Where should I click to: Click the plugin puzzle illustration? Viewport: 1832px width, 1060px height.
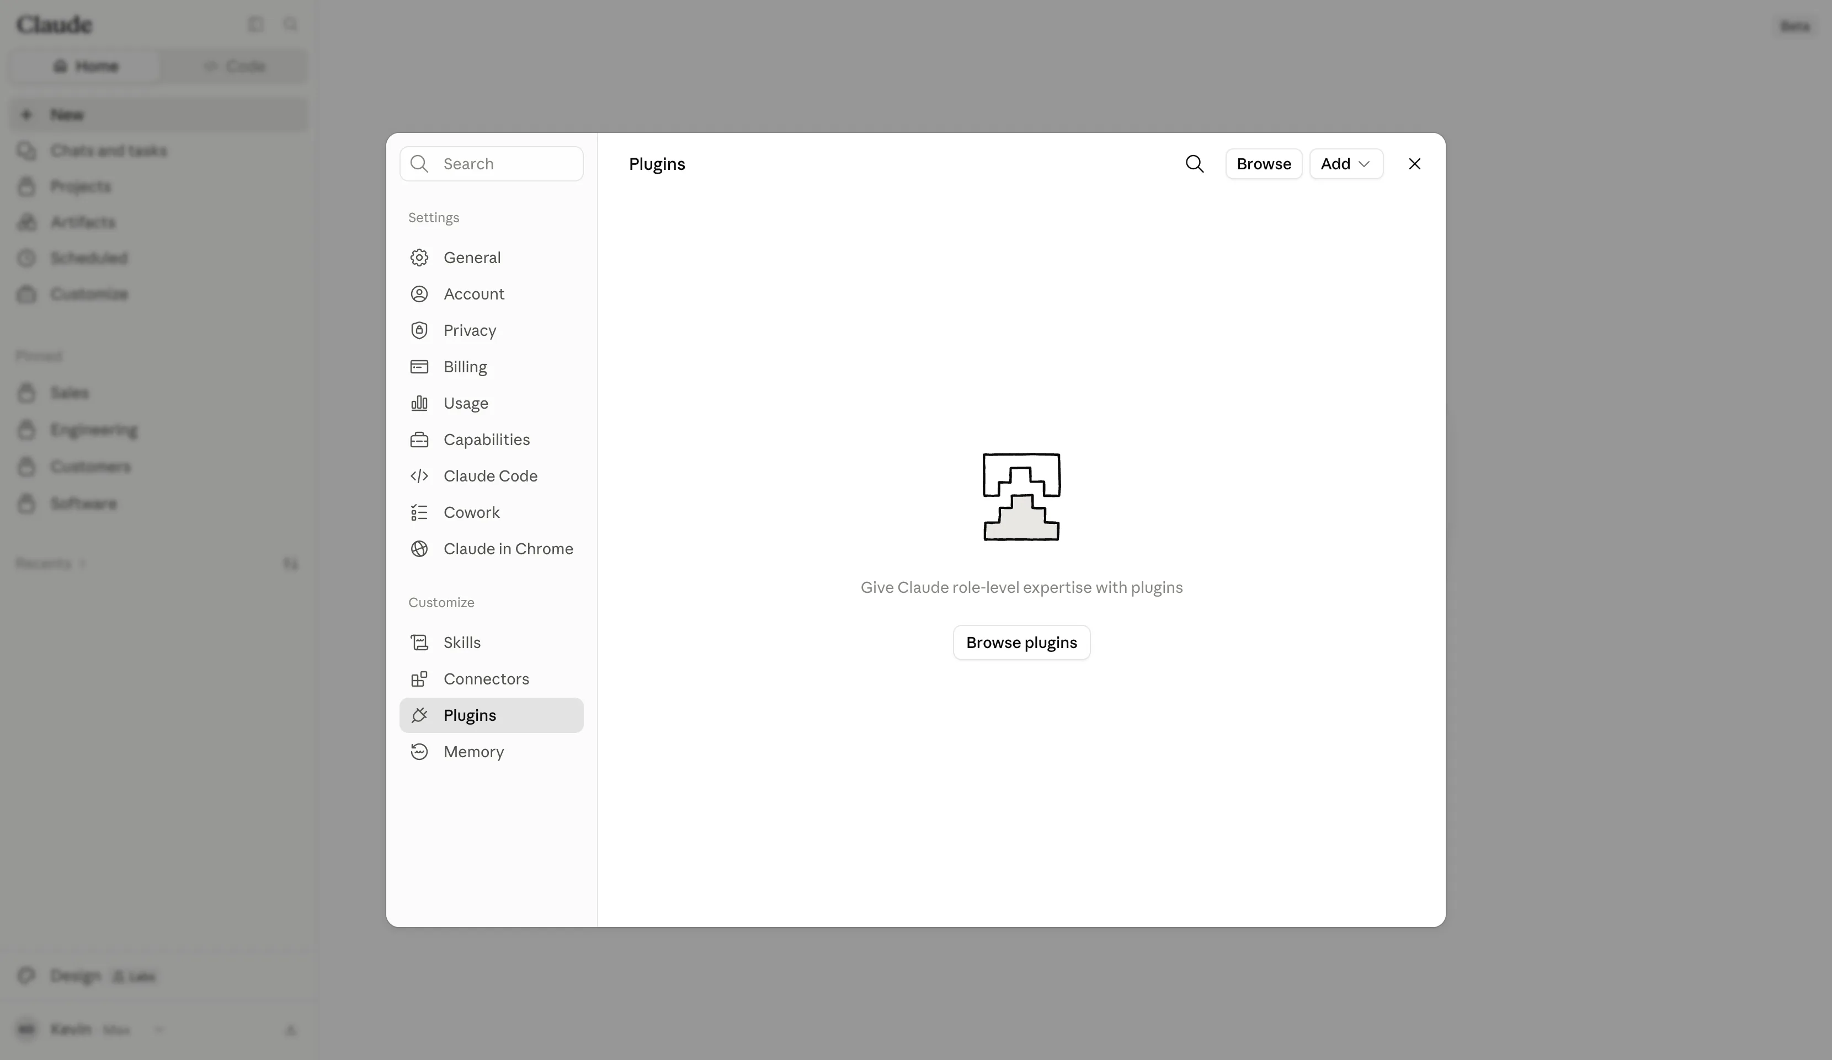[1021, 497]
